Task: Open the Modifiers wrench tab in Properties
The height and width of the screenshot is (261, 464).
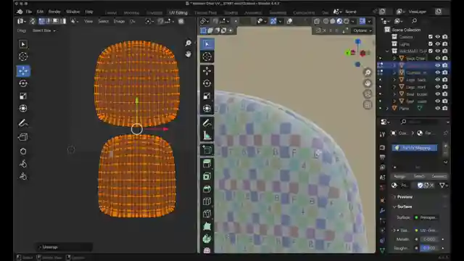Action: 382,210
